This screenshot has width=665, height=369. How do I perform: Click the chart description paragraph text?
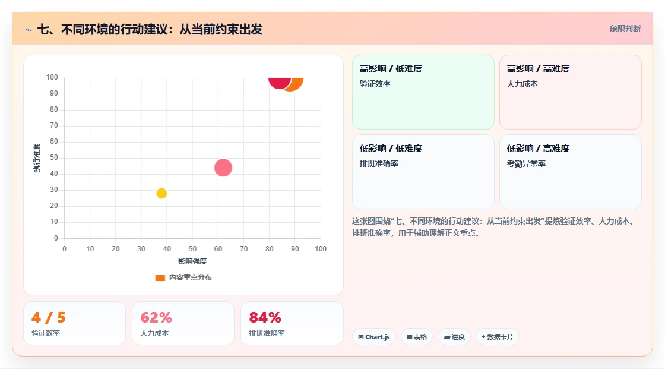(x=493, y=227)
